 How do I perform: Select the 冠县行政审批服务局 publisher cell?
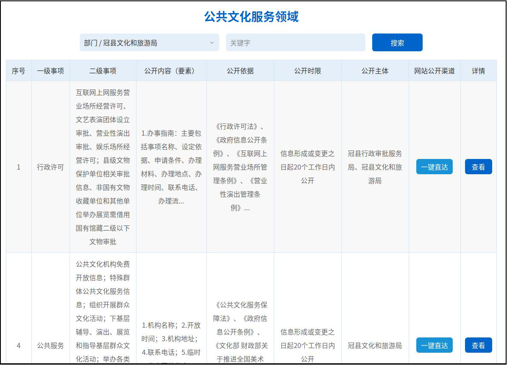(x=375, y=167)
